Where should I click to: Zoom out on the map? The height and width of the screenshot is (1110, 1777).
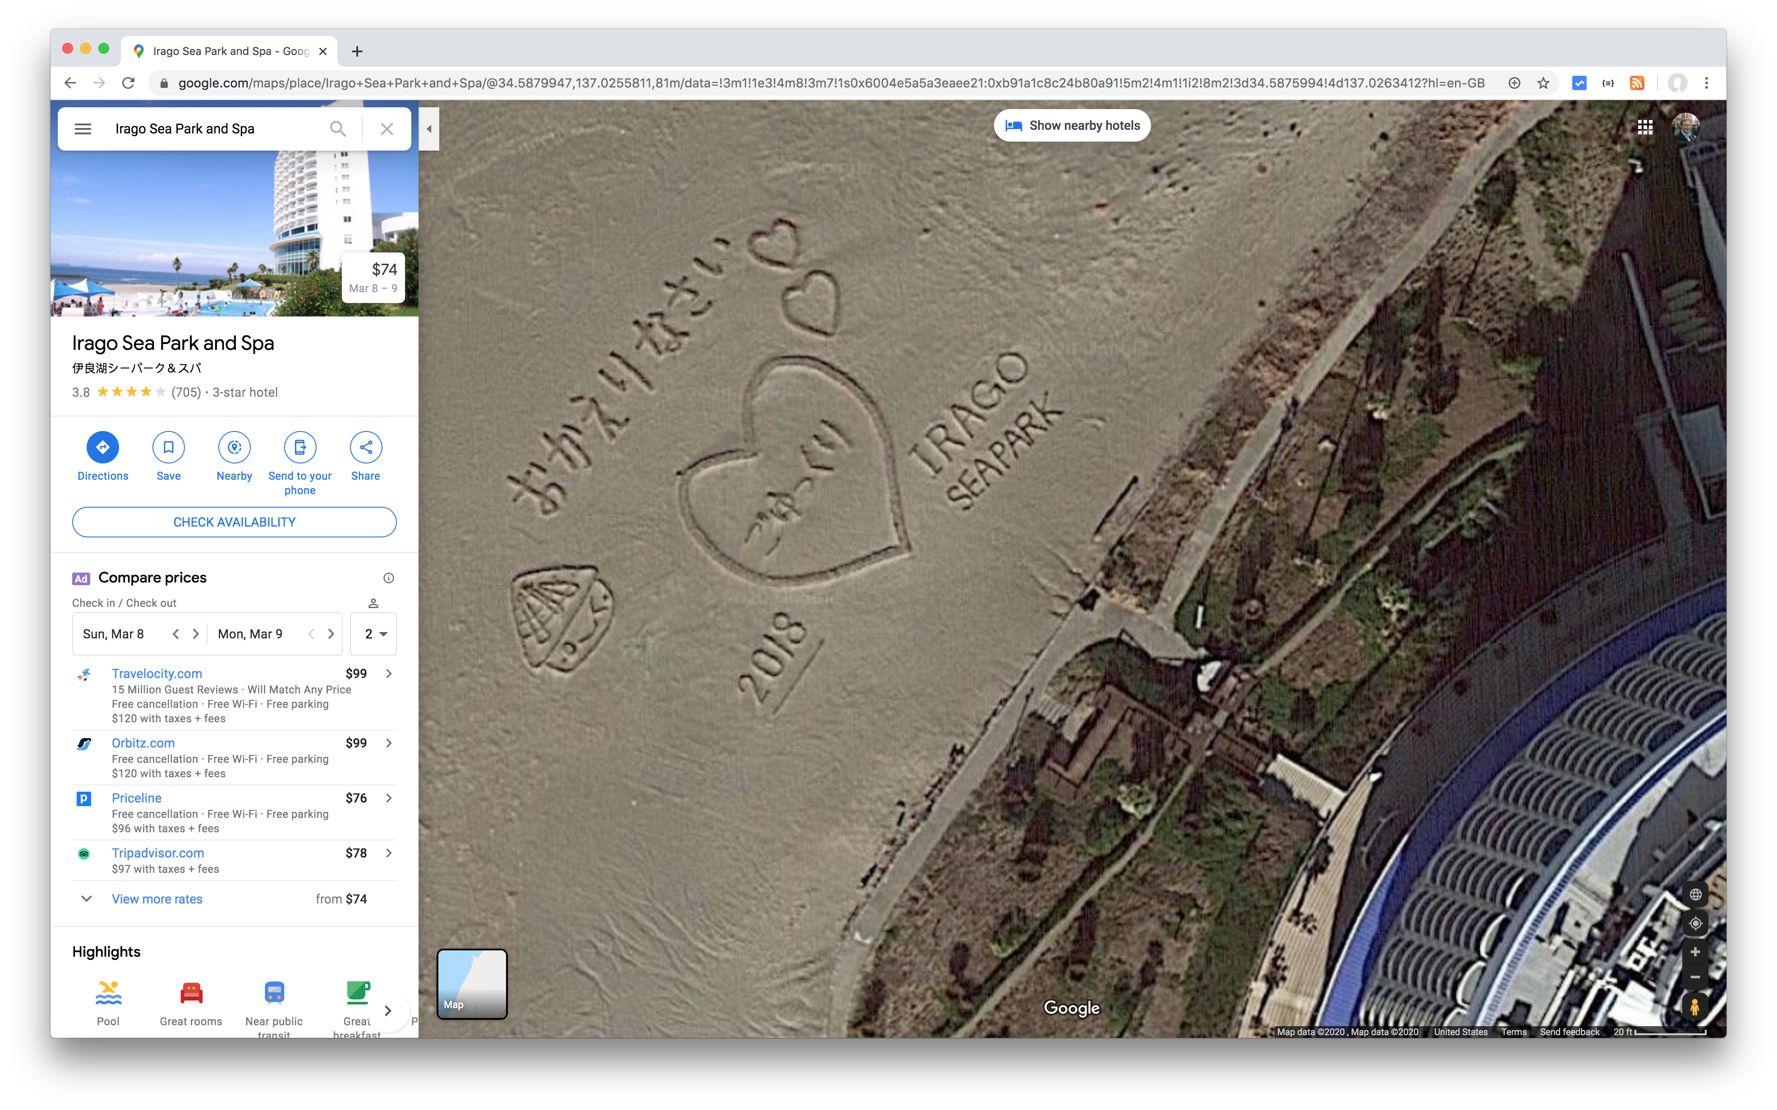[1695, 977]
